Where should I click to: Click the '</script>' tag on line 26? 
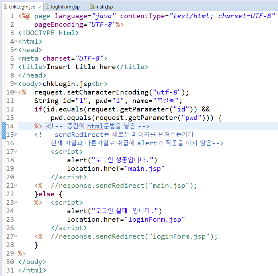(x=69, y=228)
